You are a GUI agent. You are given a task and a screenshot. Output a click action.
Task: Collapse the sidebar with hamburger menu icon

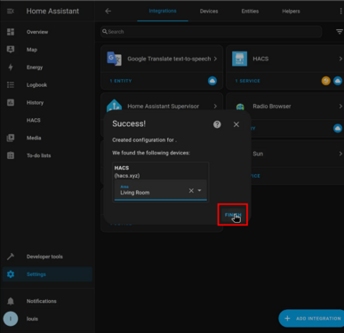(11, 12)
